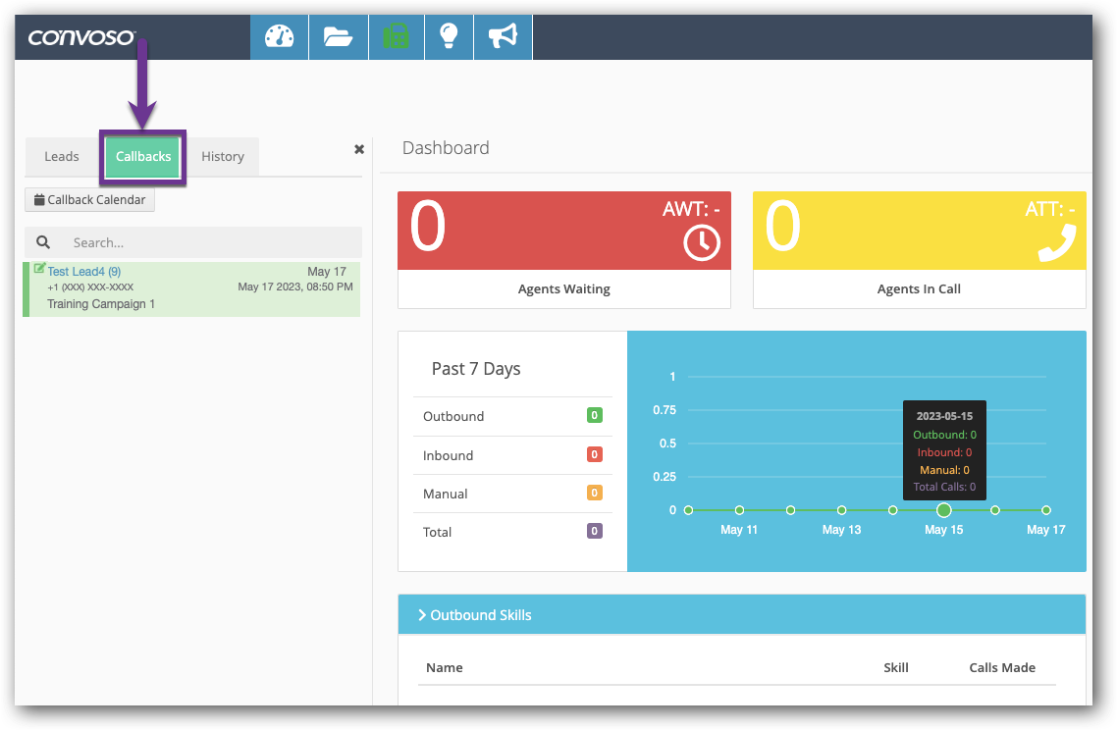
Task: Open the History tab
Action: click(x=223, y=157)
